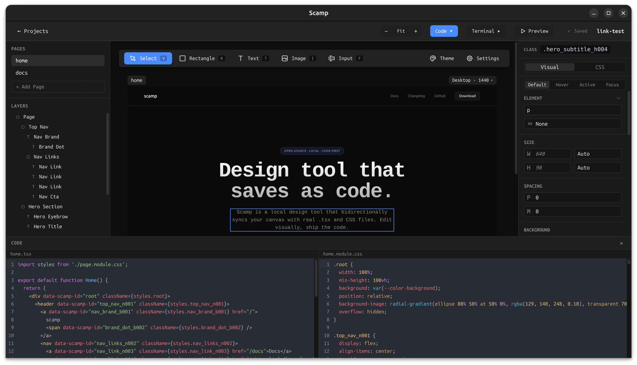Select the Input tool
The height and width of the screenshot is (365, 637).
345,58
